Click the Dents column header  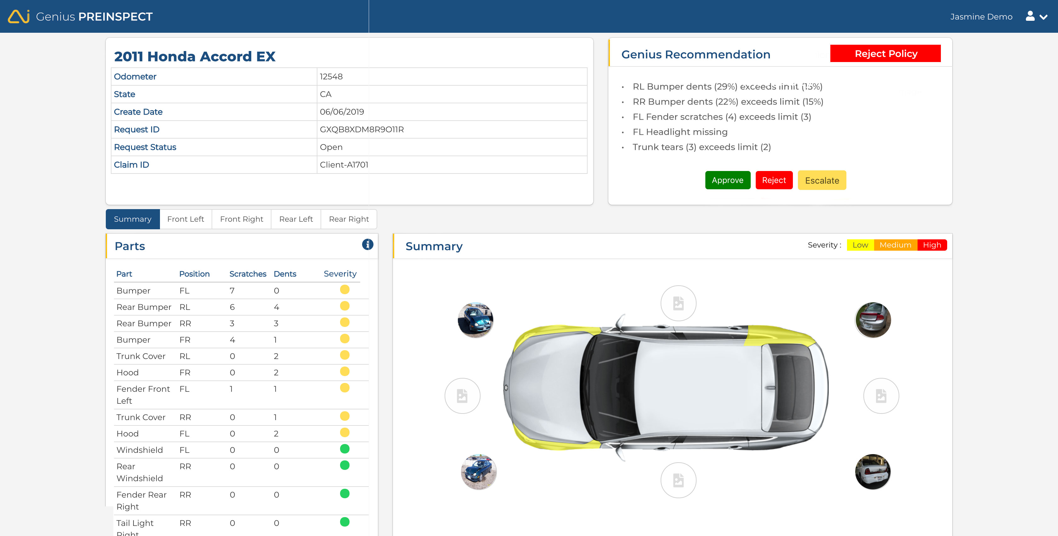pyautogui.click(x=285, y=274)
